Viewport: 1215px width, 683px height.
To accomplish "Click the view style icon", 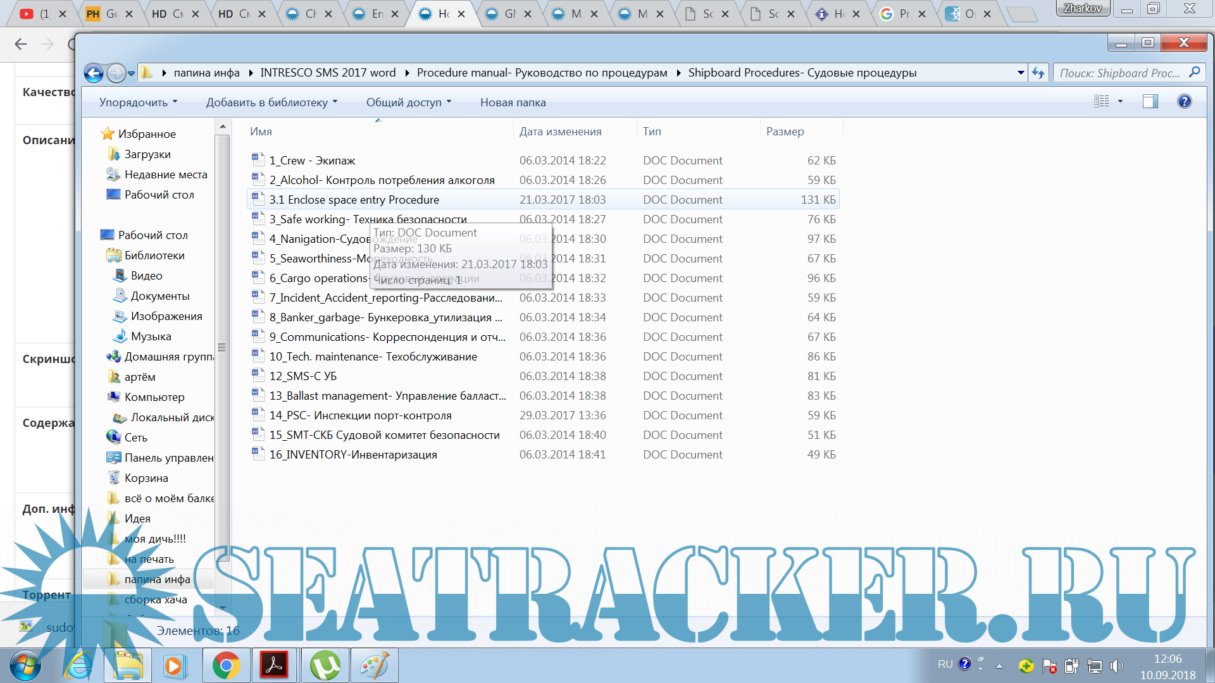I will (x=1102, y=102).
